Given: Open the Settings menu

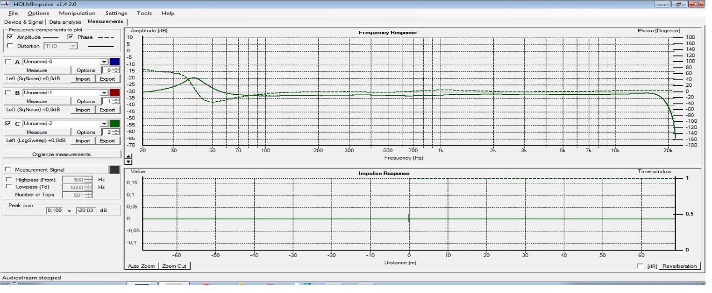Looking at the screenshot, I should pos(116,13).
